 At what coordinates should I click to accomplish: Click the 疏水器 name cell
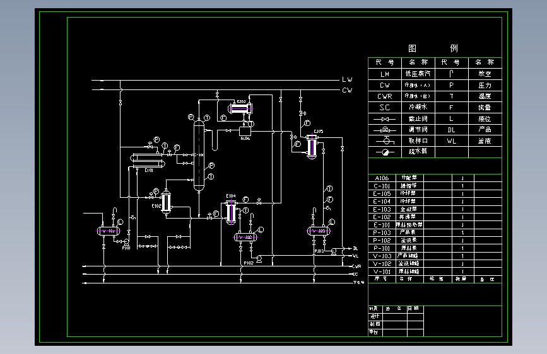[x=418, y=152]
